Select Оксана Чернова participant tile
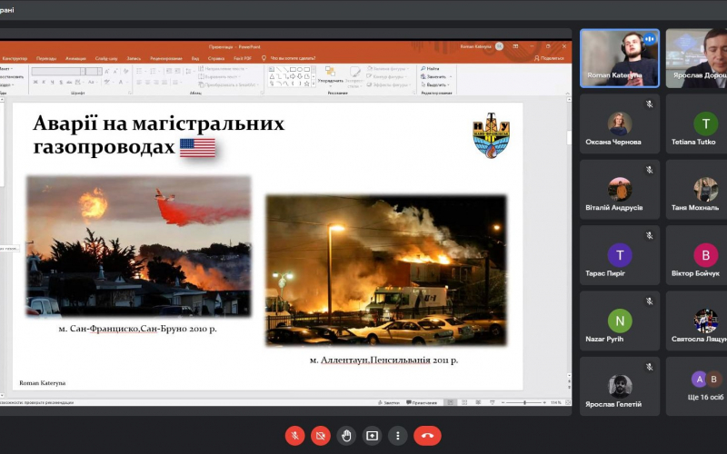 pos(620,123)
